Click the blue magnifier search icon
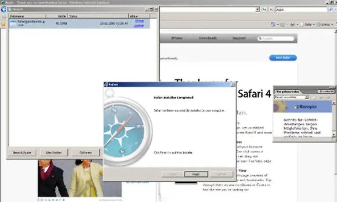 [x=331, y=10]
